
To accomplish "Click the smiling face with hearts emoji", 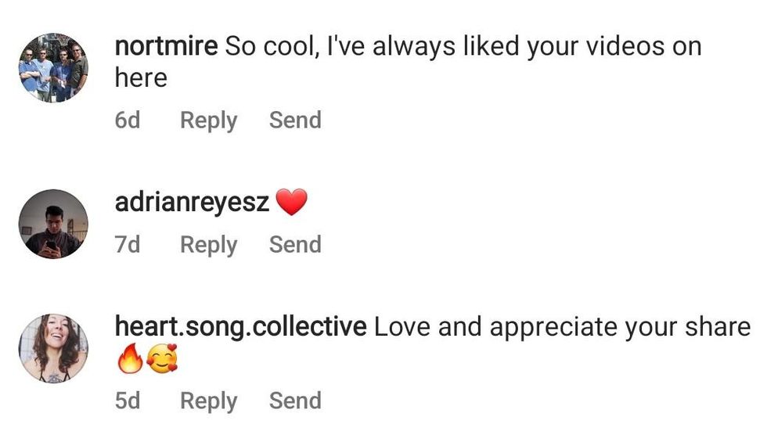I will click(x=161, y=359).
